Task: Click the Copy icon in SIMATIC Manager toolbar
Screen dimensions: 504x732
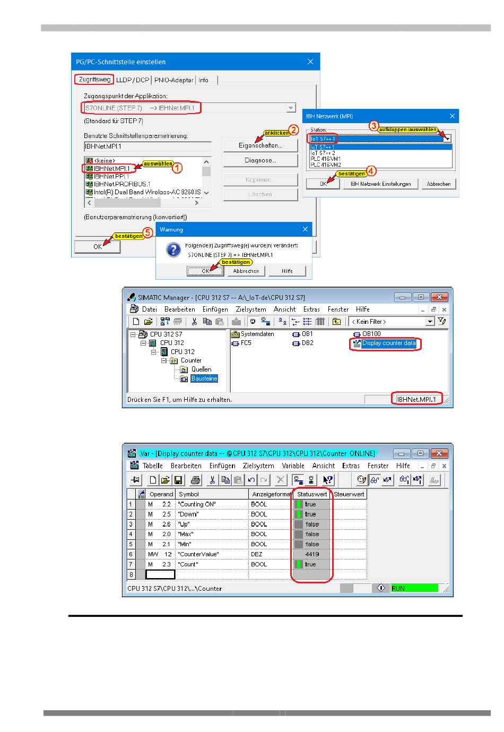Action: point(207,322)
